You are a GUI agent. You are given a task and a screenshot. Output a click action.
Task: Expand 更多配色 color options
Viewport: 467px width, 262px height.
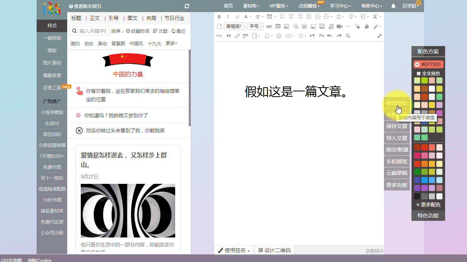coord(428,205)
